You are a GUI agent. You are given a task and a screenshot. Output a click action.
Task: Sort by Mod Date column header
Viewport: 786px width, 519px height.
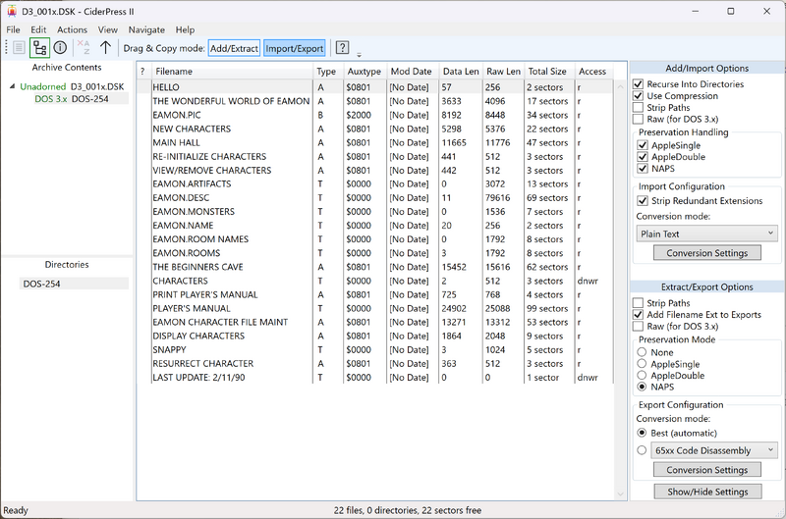tap(411, 71)
